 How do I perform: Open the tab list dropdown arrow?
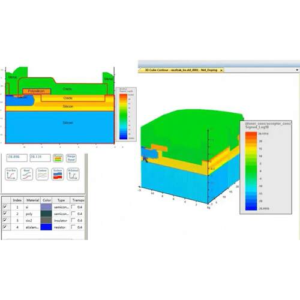[297, 70]
